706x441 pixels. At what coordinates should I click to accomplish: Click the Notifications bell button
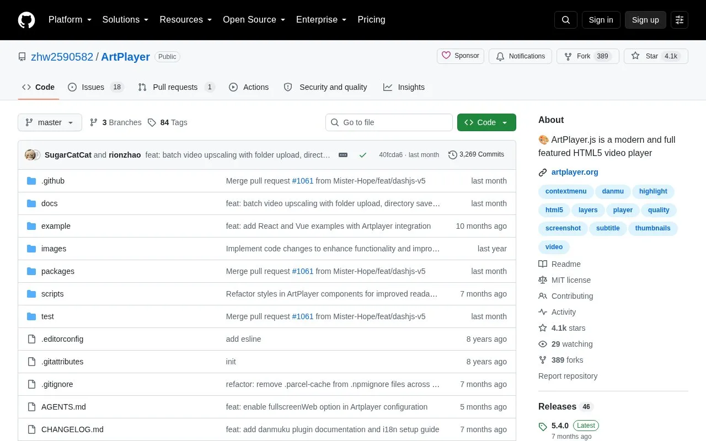tap(520, 56)
